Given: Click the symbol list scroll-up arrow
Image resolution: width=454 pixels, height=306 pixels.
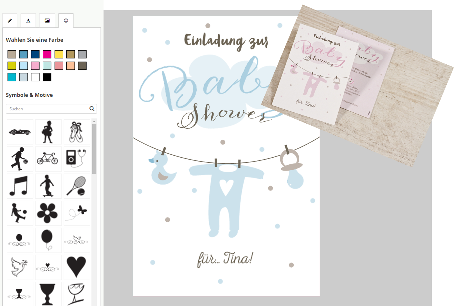Looking at the screenshot, I should (x=94, y=121).
